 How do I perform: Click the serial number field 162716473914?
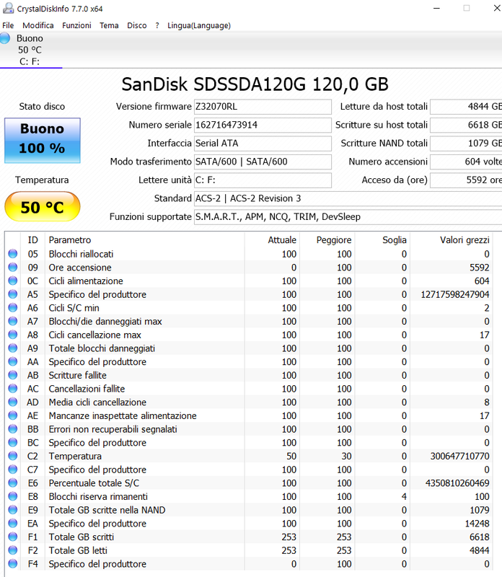pos(263,125)
